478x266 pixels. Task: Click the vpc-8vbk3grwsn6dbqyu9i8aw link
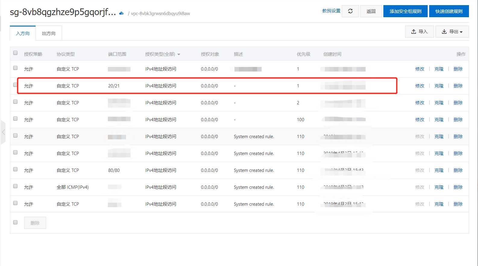coord(160,14)
